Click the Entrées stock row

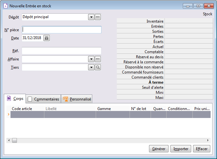click(165, 26)
